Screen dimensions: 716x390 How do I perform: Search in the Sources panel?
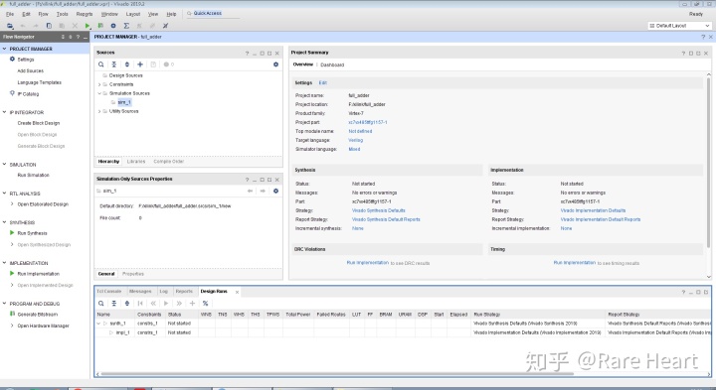pos(100,65)
